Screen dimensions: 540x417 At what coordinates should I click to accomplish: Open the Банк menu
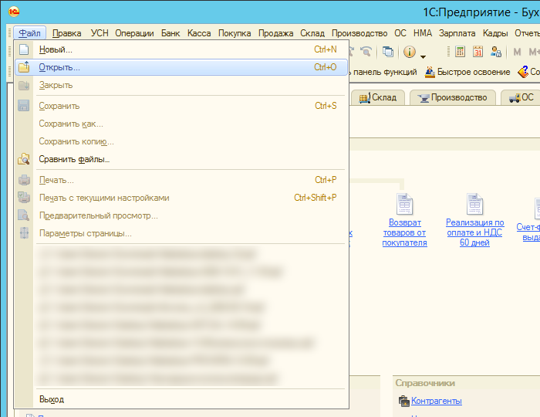pyautogui.click(x=170, y=33)
